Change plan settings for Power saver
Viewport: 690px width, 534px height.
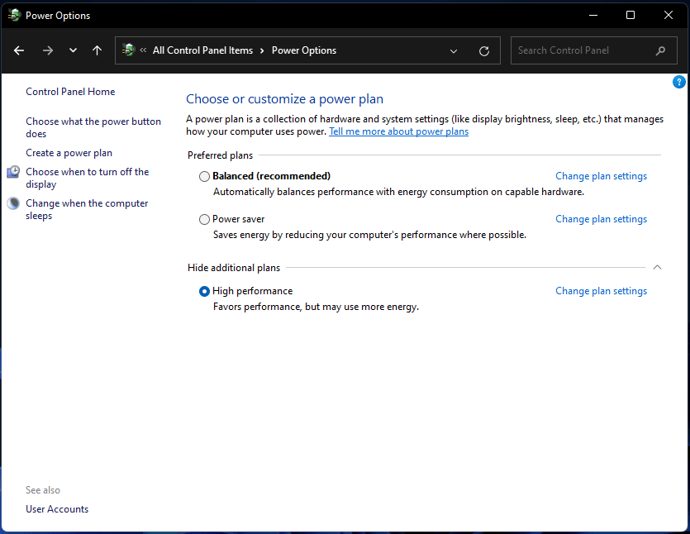[601, 219]
